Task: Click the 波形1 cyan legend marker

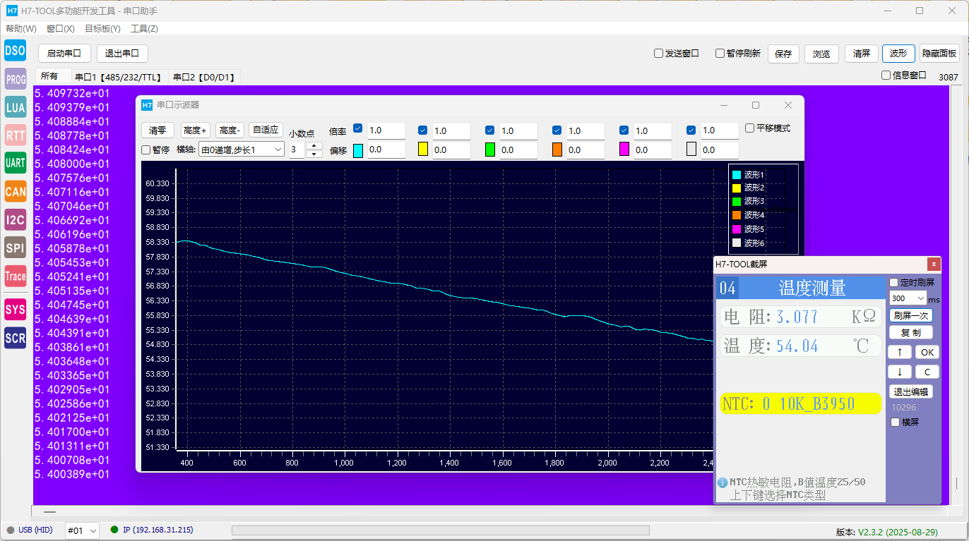Action: click(x=737, y=174)
